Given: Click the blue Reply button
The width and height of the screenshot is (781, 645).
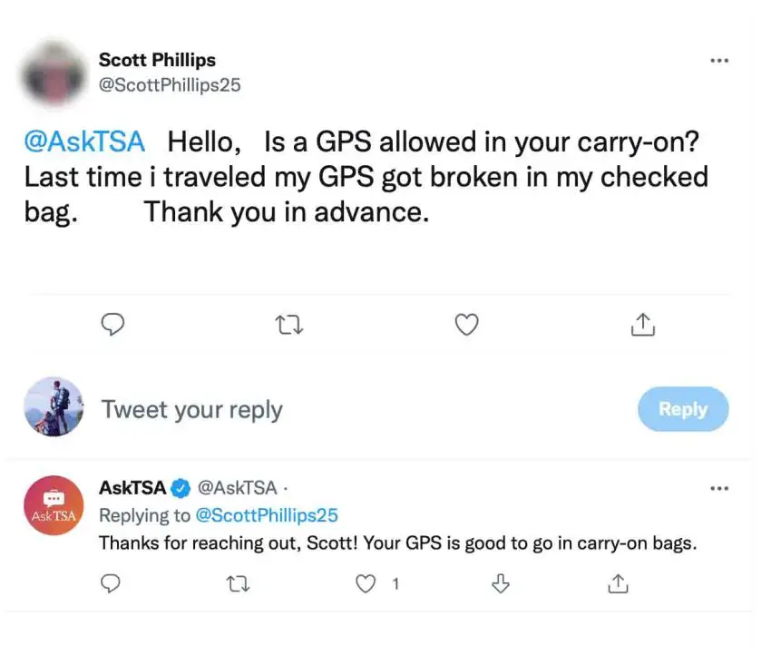Looking at the screenshot, I should (x=683, y=409).
